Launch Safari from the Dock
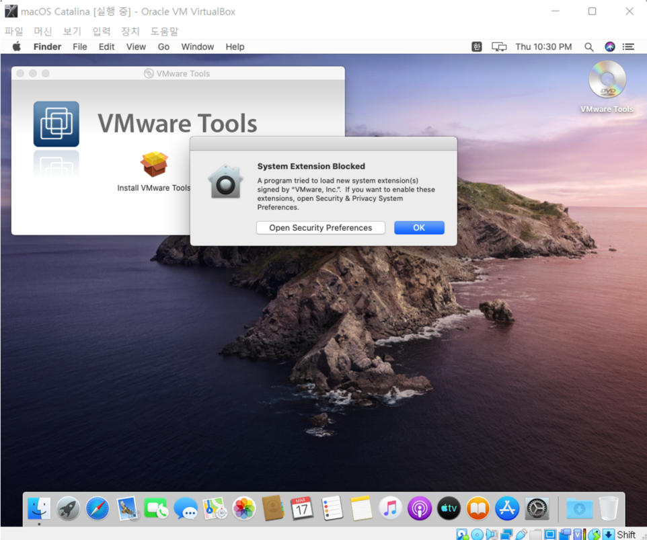Image resolution: width=647 pixels, height=540 pixels. [98, 508]
